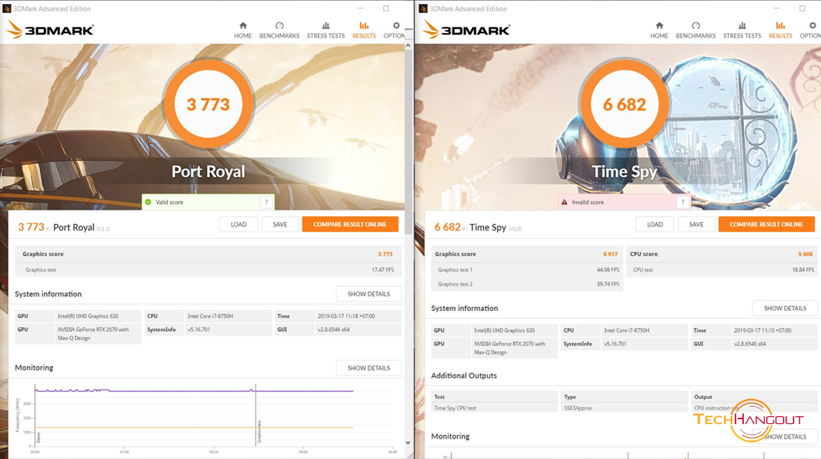Viewport: 821px width, 459px height.
Task: Click the red invalid score warning icon
Action: click(564, 202)
